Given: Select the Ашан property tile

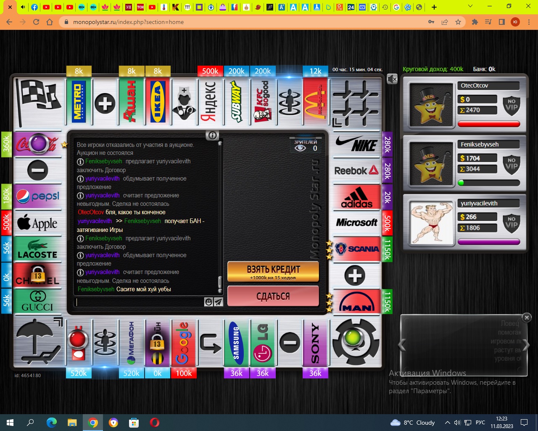Looking at the screenshot, I should pos(131,103).
